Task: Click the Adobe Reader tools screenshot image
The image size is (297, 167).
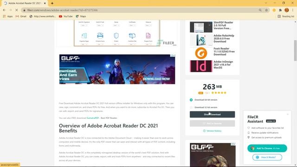Action: click(117, 33)
